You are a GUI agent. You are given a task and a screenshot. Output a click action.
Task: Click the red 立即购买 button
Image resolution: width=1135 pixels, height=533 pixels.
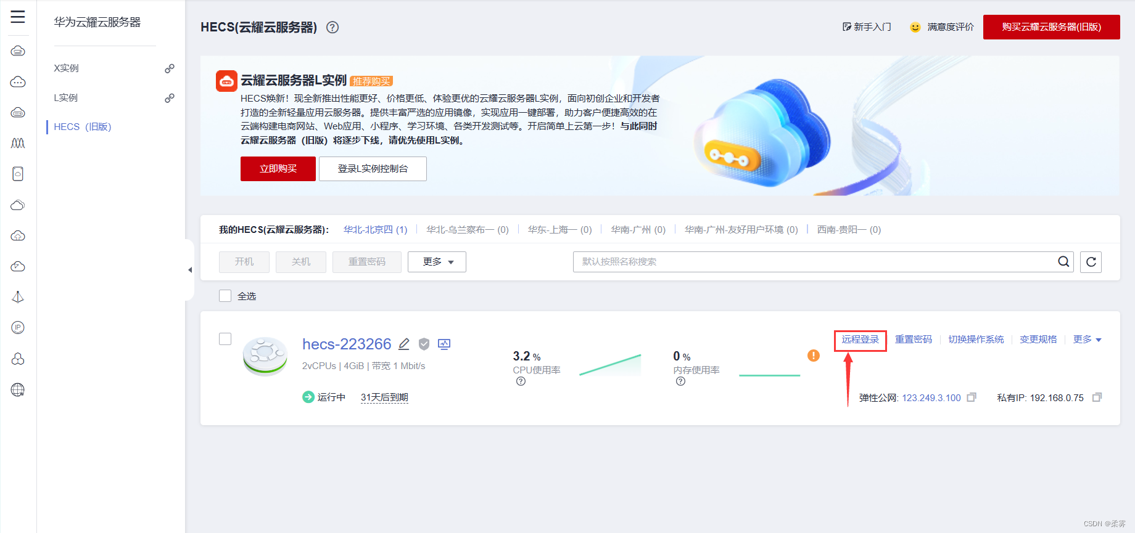tap(278, 169)
